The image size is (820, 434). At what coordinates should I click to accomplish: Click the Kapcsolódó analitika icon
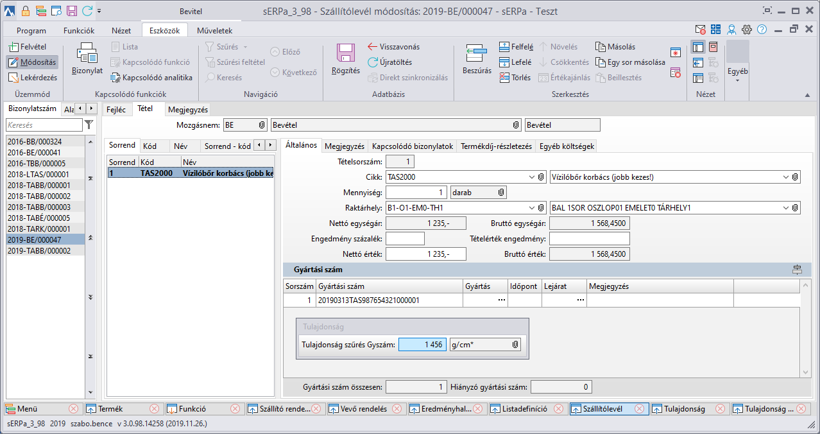pos(115,78)
